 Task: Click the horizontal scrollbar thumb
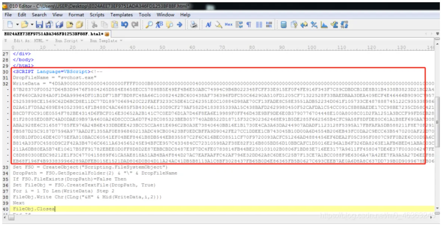pos(12,217)
